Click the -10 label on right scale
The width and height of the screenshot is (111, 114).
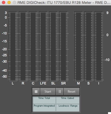(x=107, y=60)
